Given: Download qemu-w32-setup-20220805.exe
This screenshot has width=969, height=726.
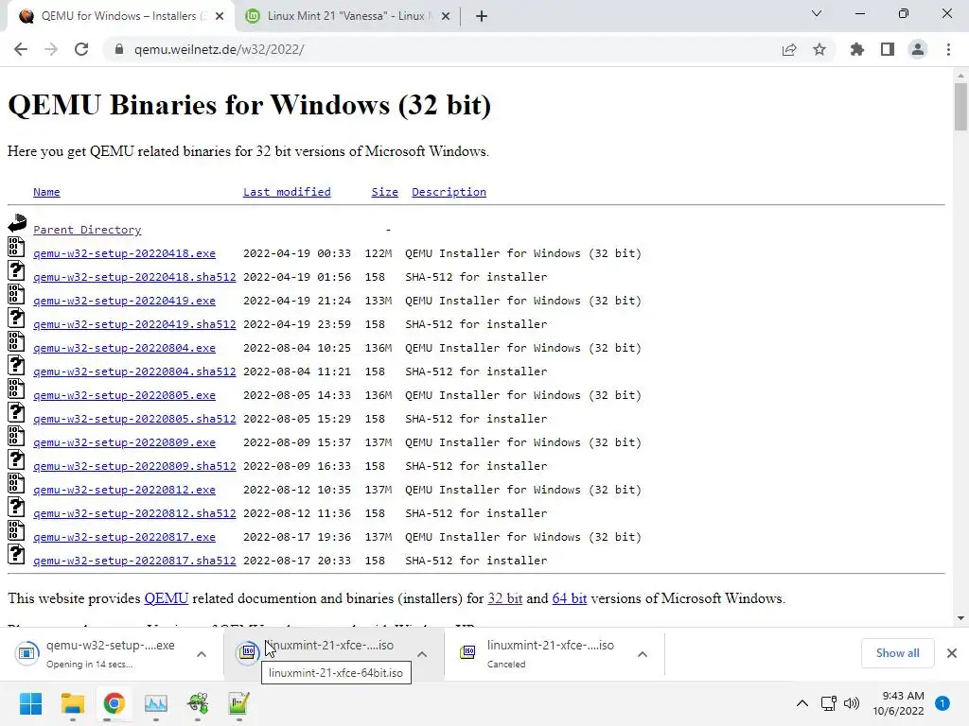Looking at the screenshot, I should [124, 395].
